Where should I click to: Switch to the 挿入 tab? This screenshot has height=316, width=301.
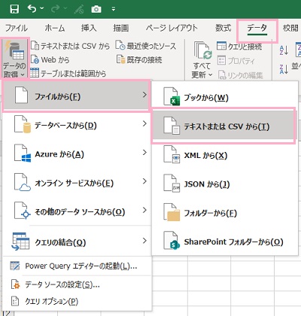(89, 28)
